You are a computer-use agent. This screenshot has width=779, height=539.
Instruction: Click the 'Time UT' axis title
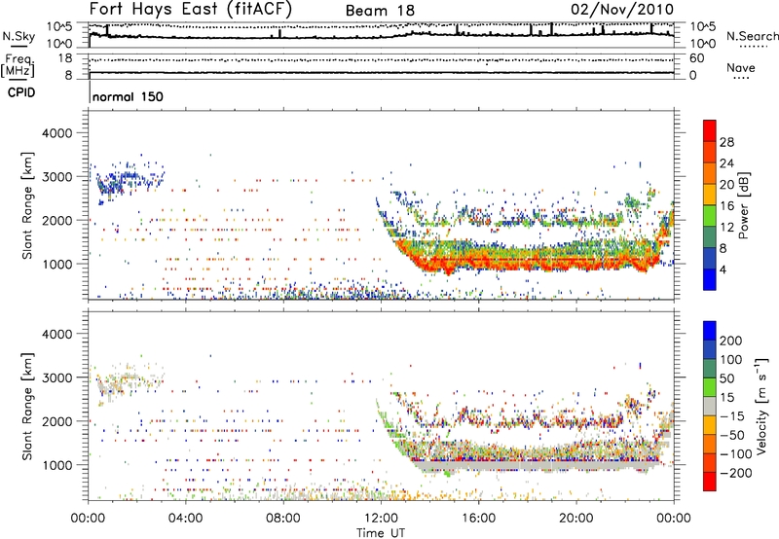click(x=381, y=532)
